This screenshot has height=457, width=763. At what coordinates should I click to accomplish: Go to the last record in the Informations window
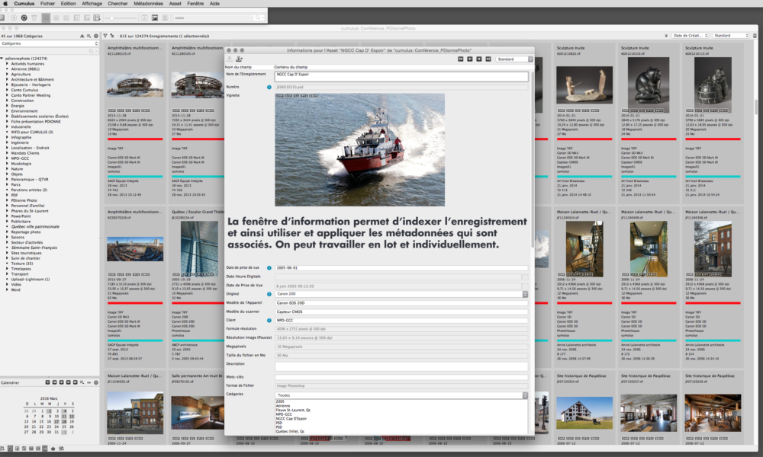(x=488, y=59)
